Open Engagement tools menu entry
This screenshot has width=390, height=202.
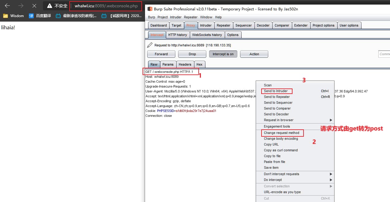tap(295, 126)
